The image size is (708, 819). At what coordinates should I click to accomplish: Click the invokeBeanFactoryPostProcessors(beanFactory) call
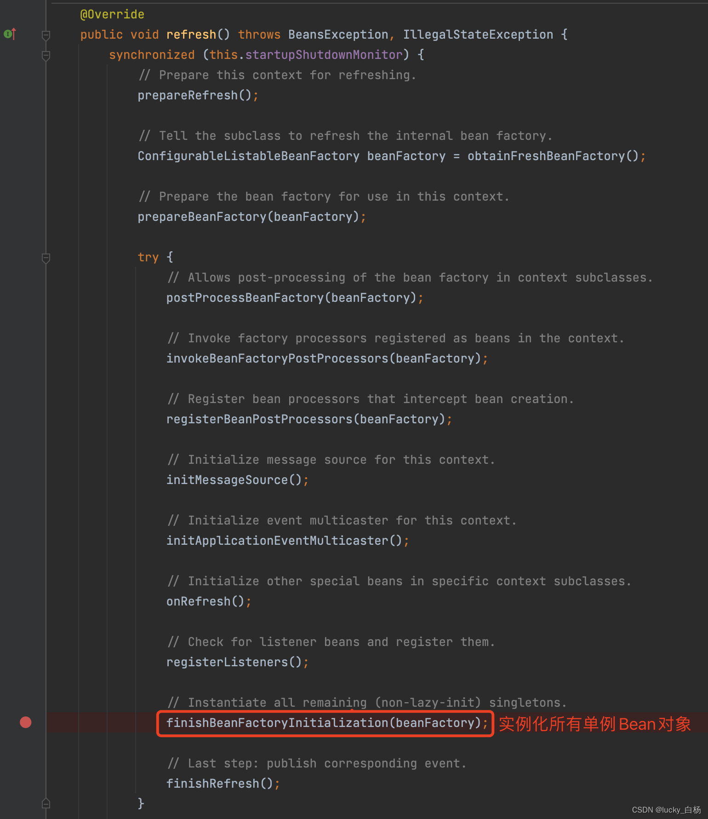tap(324, 358)
